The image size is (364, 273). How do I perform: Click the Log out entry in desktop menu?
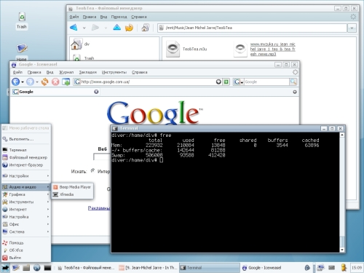[x=26, y=258]
